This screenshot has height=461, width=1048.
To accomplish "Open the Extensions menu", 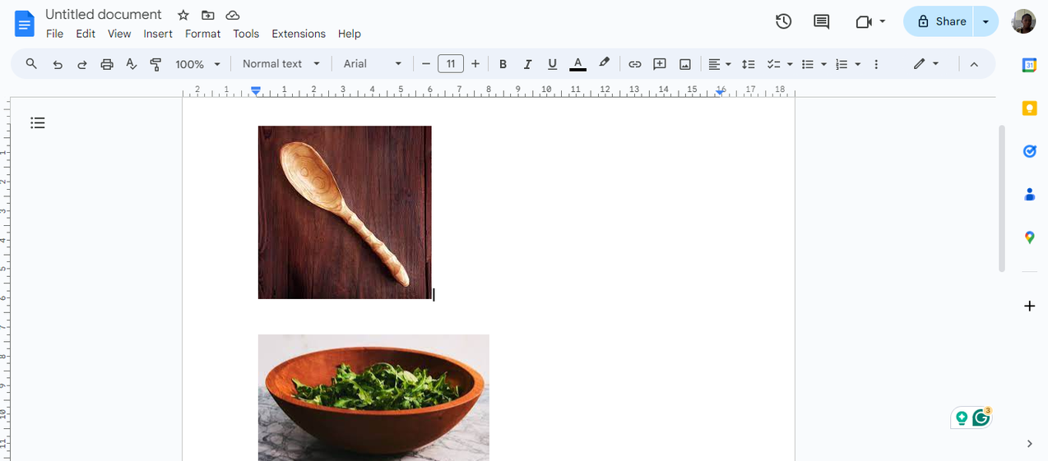I will [299, 34].
